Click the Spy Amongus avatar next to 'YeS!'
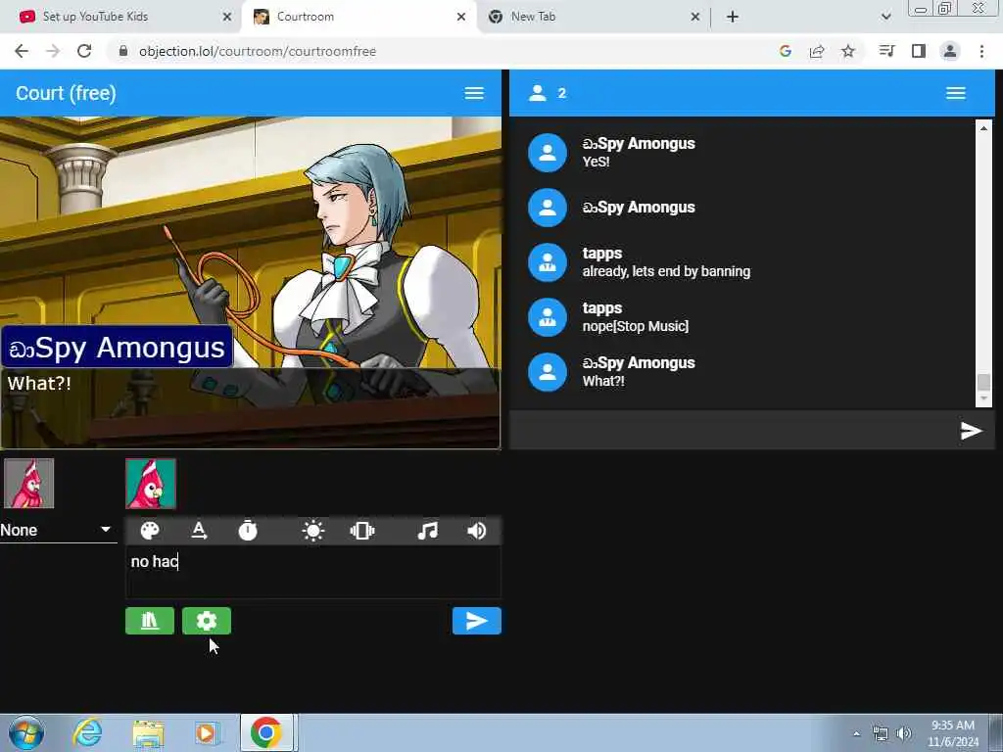The image size is (1003, 752). [548, 153]
